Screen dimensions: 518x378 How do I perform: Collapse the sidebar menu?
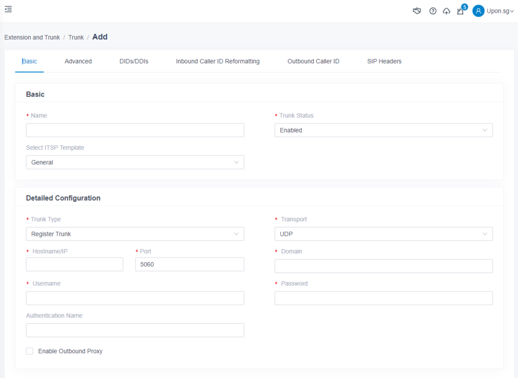tap(8, 9)
